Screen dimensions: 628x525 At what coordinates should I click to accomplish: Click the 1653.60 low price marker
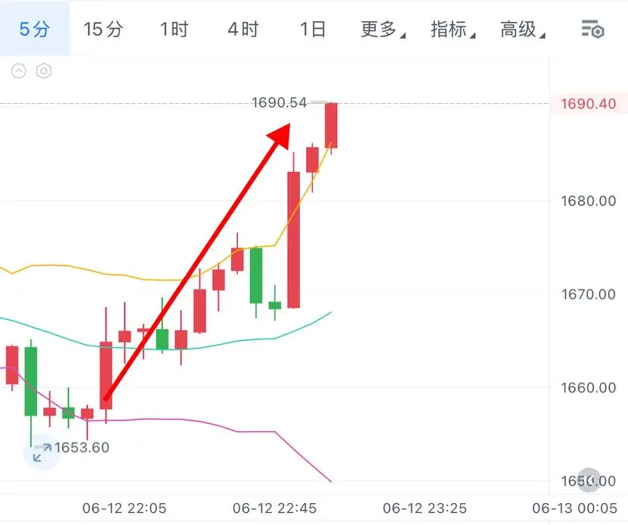pyautogui.click(x=82, y=447)
